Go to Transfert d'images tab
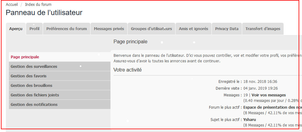The height and width of the screenshot is (132, 302). (263, 29)
